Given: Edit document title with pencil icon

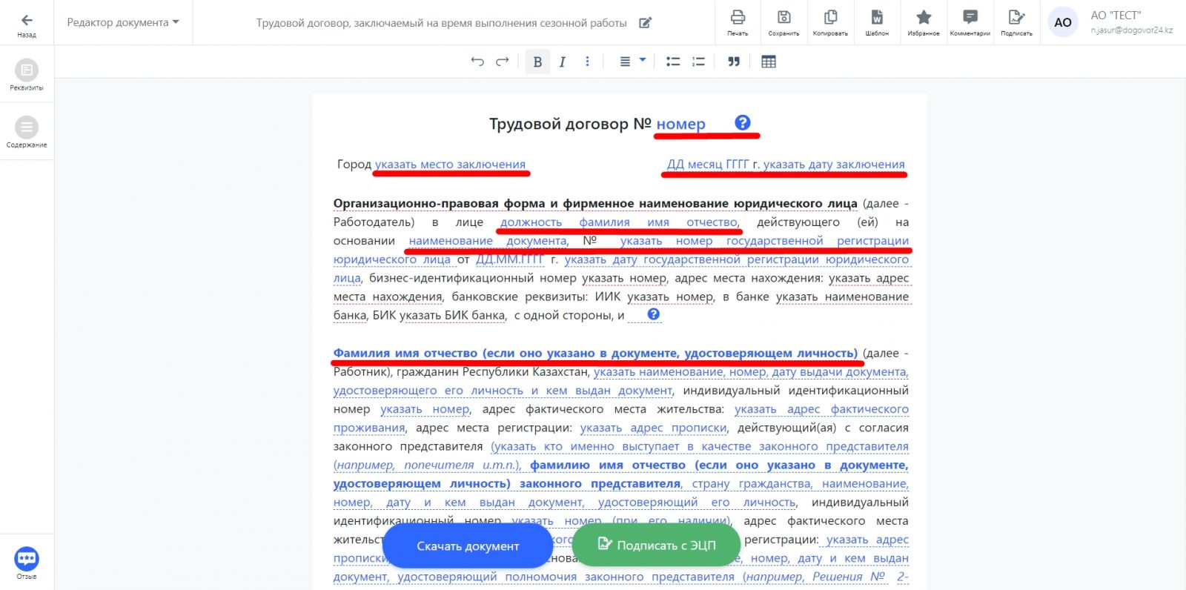Looking at the screenshot, I should coord(645,23).
